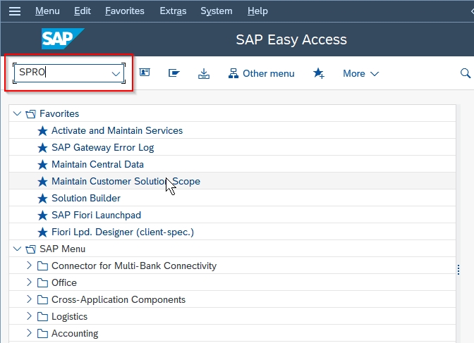Click the Other menu button

coord(261,73)
